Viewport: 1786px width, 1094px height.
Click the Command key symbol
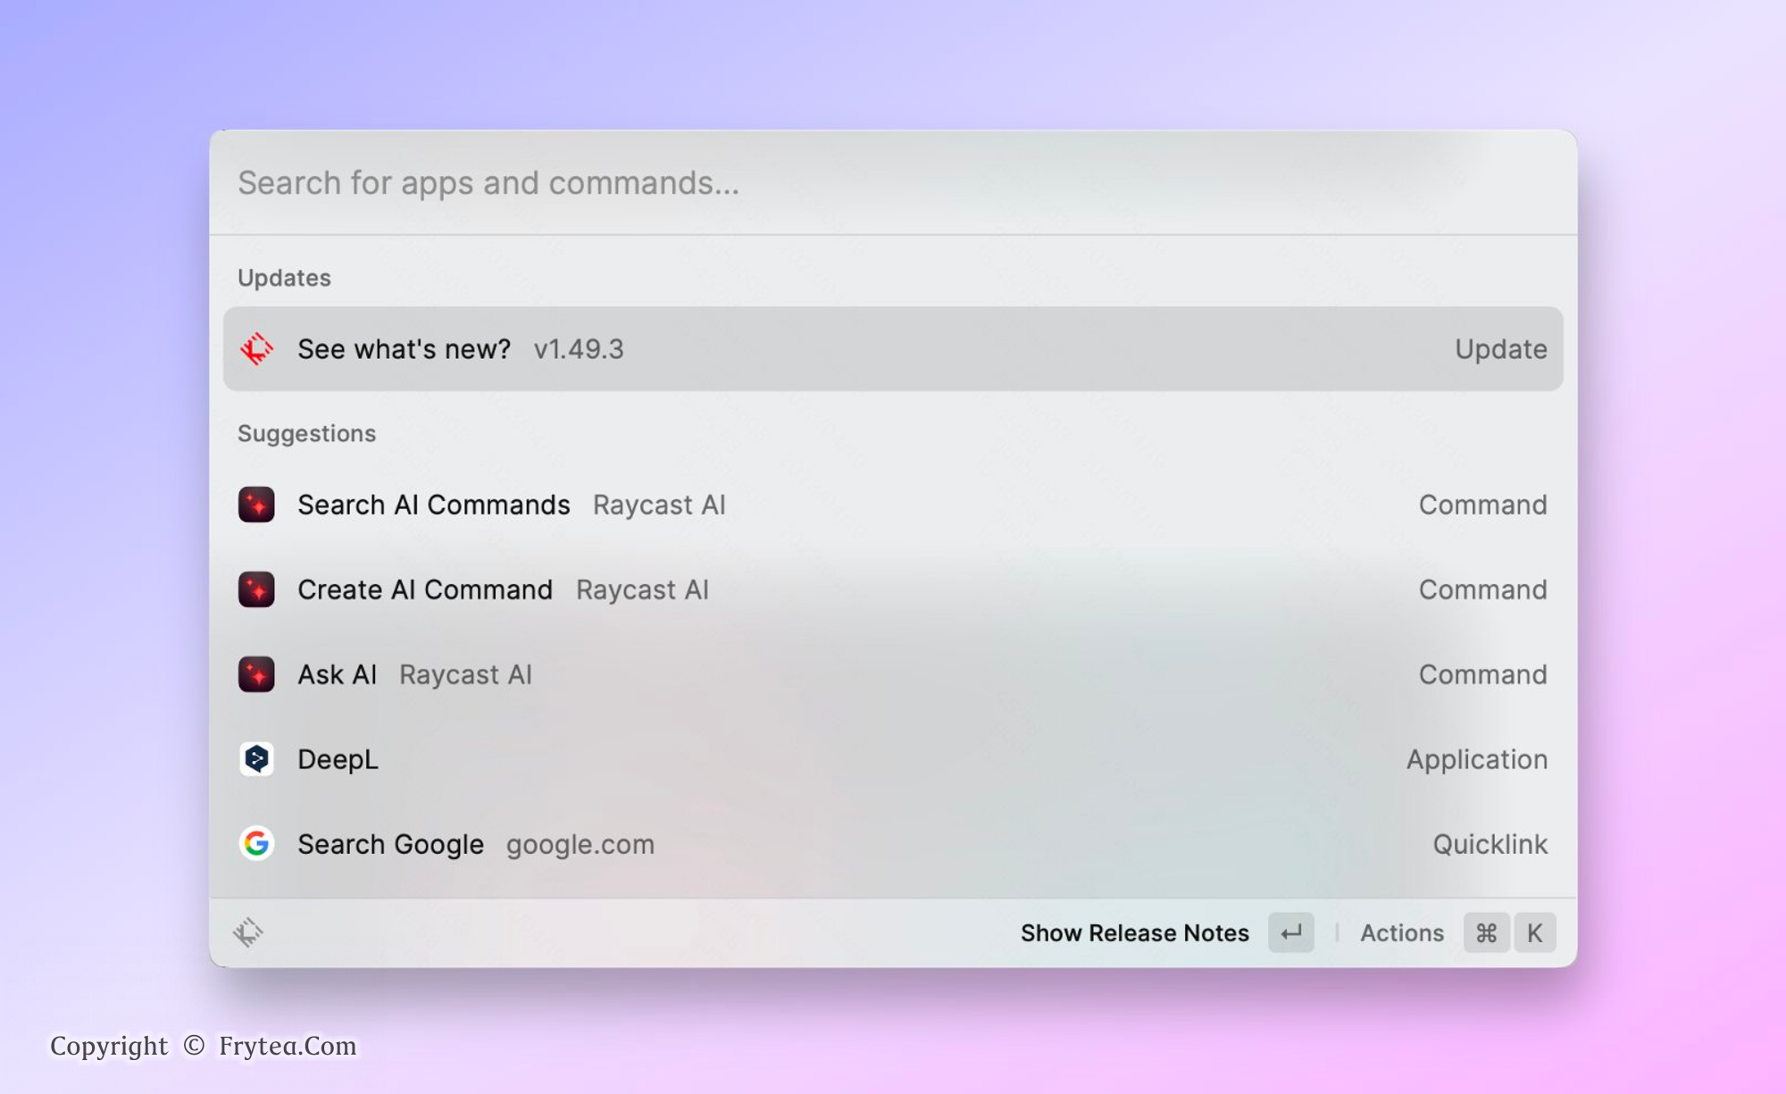(x=1486, y=933)
